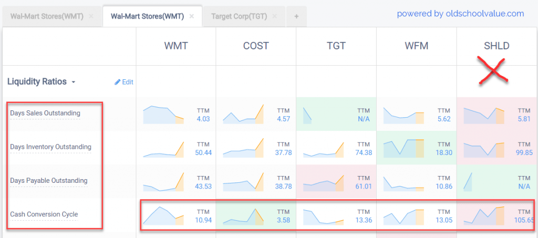Image resolution: width=538 pixels, height=238 pixels.
Task: Open TGT Days Payable Outstanding sparkline chart
Action: [324, 183]
